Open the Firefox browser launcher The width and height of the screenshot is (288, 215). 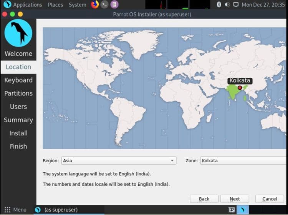[94, 4]
